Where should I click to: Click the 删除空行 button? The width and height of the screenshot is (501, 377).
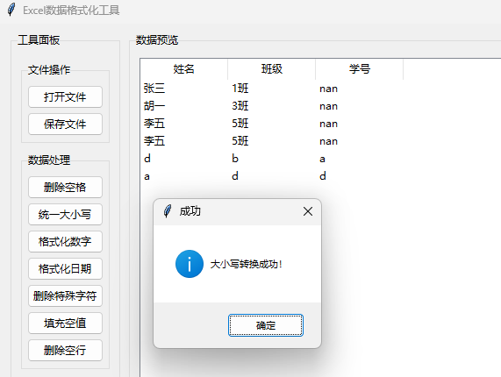click(65, 350)
